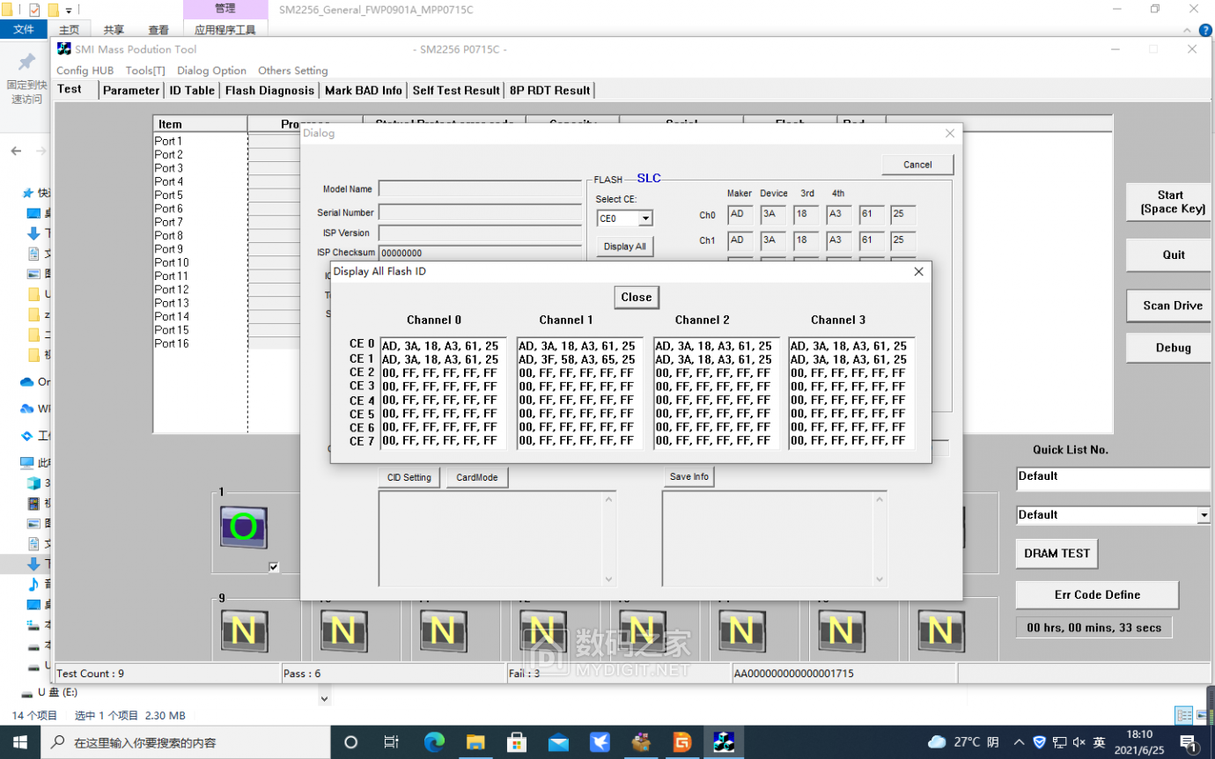Screen dimensions: 1215x759
Task: Click the Model Name field
Action: point(480,188)
